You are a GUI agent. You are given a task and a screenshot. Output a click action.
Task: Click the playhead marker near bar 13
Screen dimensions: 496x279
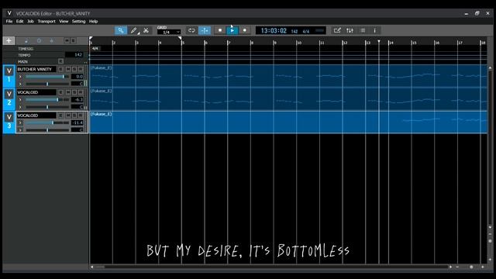click(379, 42)
